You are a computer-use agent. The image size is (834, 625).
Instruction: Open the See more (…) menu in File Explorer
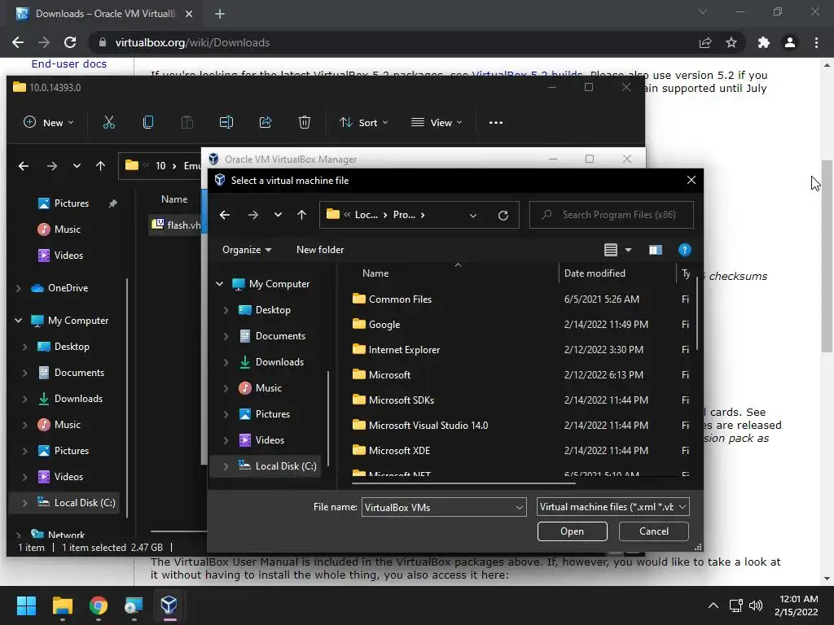tap(496, 123)
